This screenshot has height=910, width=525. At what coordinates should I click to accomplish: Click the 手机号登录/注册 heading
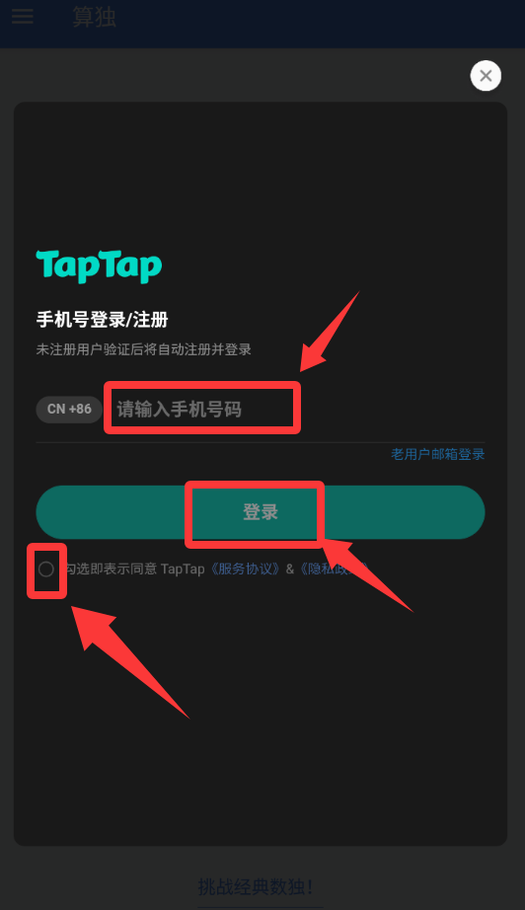pos(102,320)
